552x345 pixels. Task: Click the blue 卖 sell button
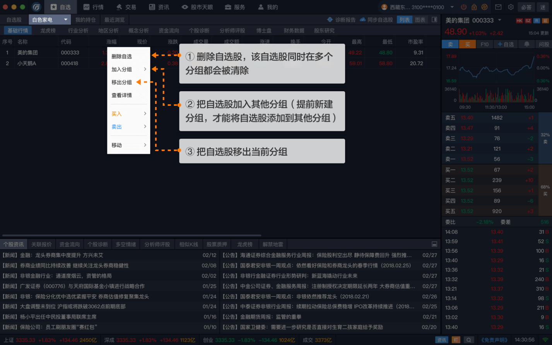[450, 44]
